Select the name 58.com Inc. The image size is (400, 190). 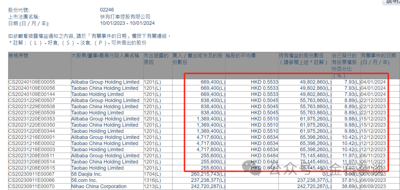[84, 180]
